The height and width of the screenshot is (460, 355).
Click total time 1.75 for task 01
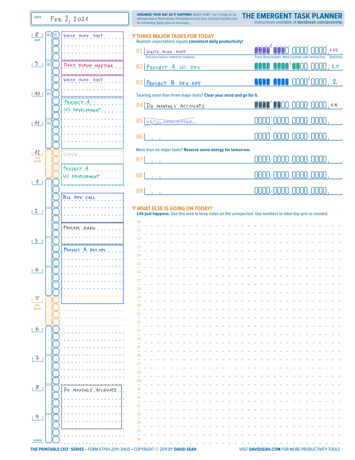click(x=334, y=50)
